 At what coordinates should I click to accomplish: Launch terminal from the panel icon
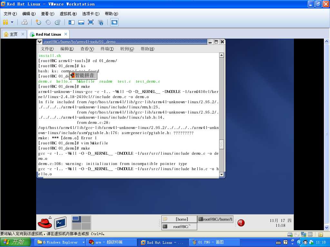60,223
